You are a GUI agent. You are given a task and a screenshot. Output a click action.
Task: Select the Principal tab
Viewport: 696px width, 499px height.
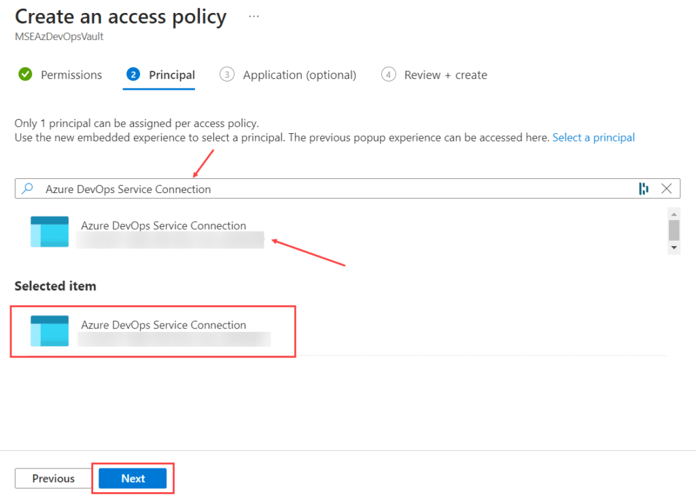coord(160,75)
